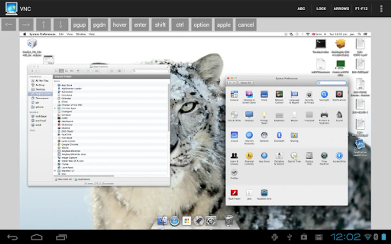The height and width of the screenshot is (244, 391).
Task: Open Displays preferences pane
Action: click(249, 116)
